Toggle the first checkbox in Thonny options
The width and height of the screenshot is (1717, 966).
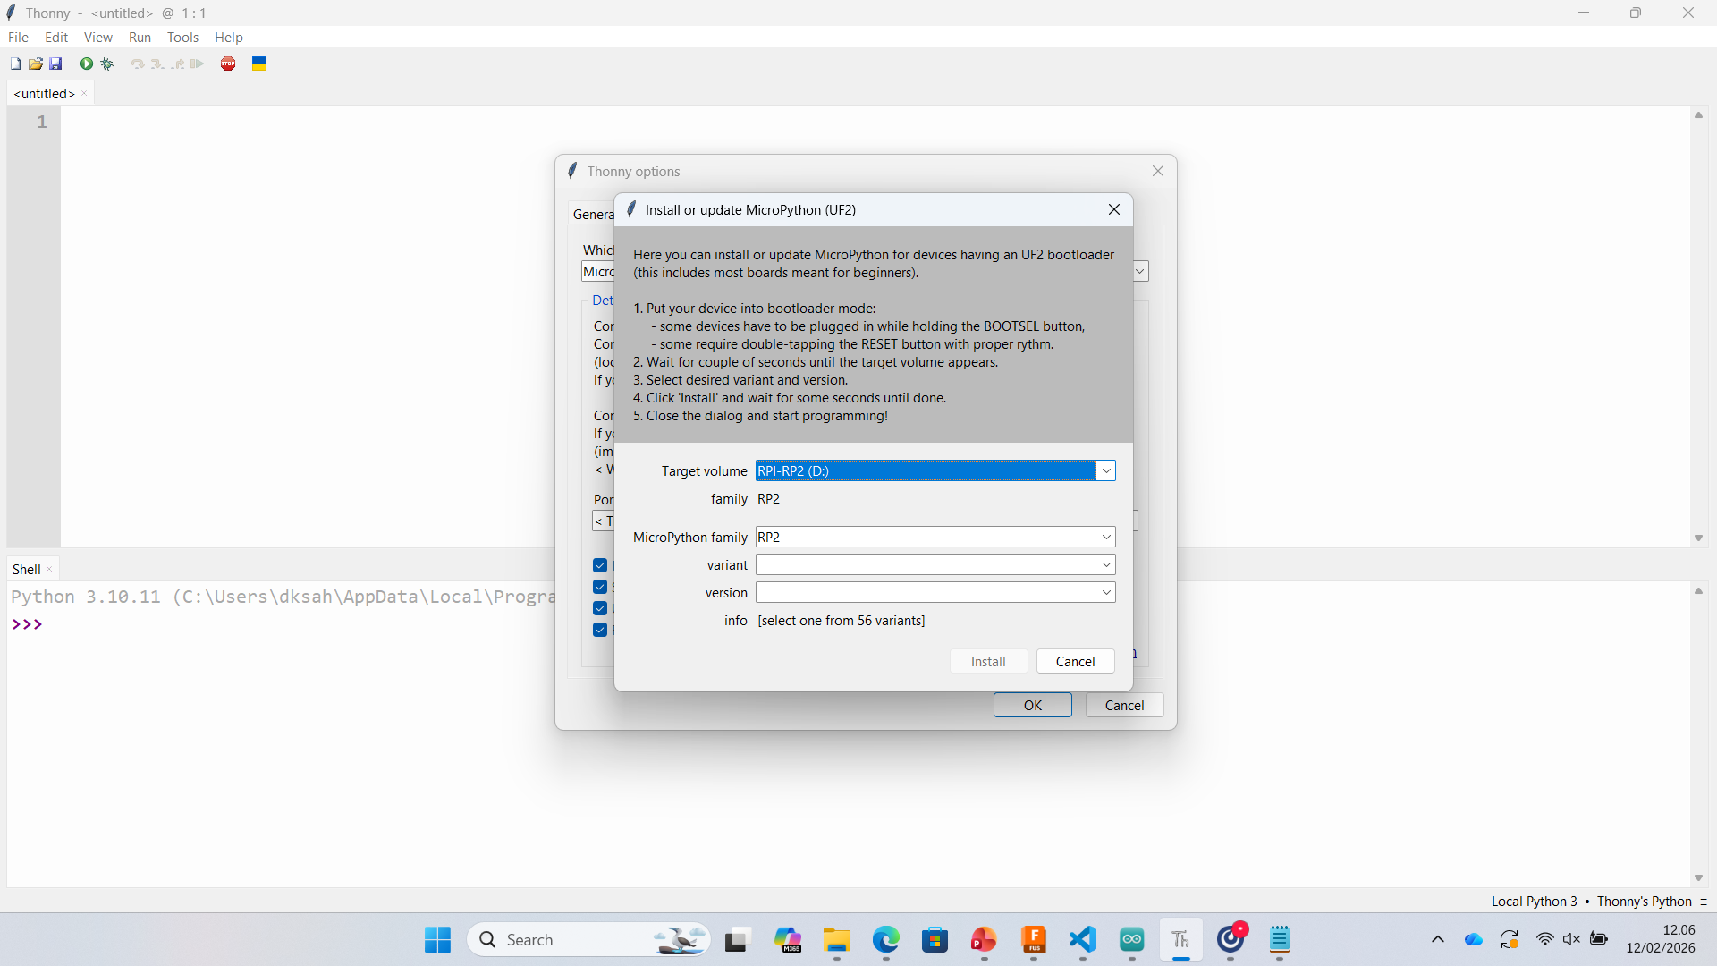click(x=600, y=565)
